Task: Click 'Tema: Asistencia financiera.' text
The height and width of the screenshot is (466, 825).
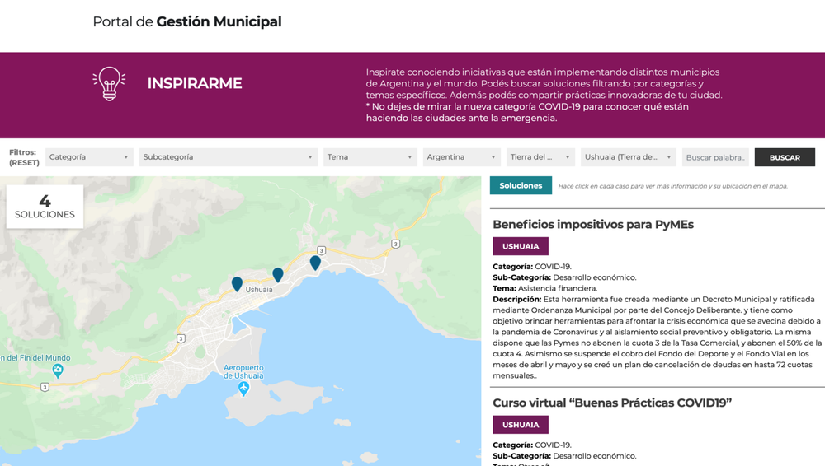Action: coord(545,288)
